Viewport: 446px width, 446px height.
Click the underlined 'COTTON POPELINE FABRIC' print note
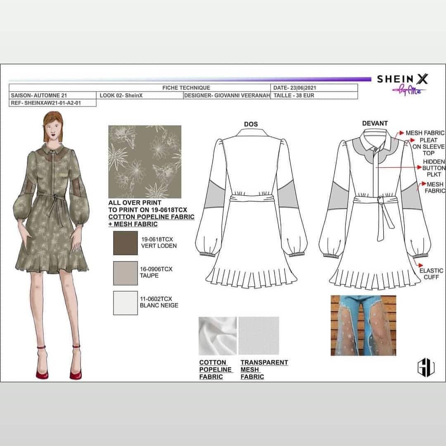(151, 217)
